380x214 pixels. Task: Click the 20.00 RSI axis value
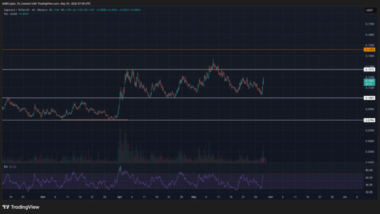click(369, 192)
